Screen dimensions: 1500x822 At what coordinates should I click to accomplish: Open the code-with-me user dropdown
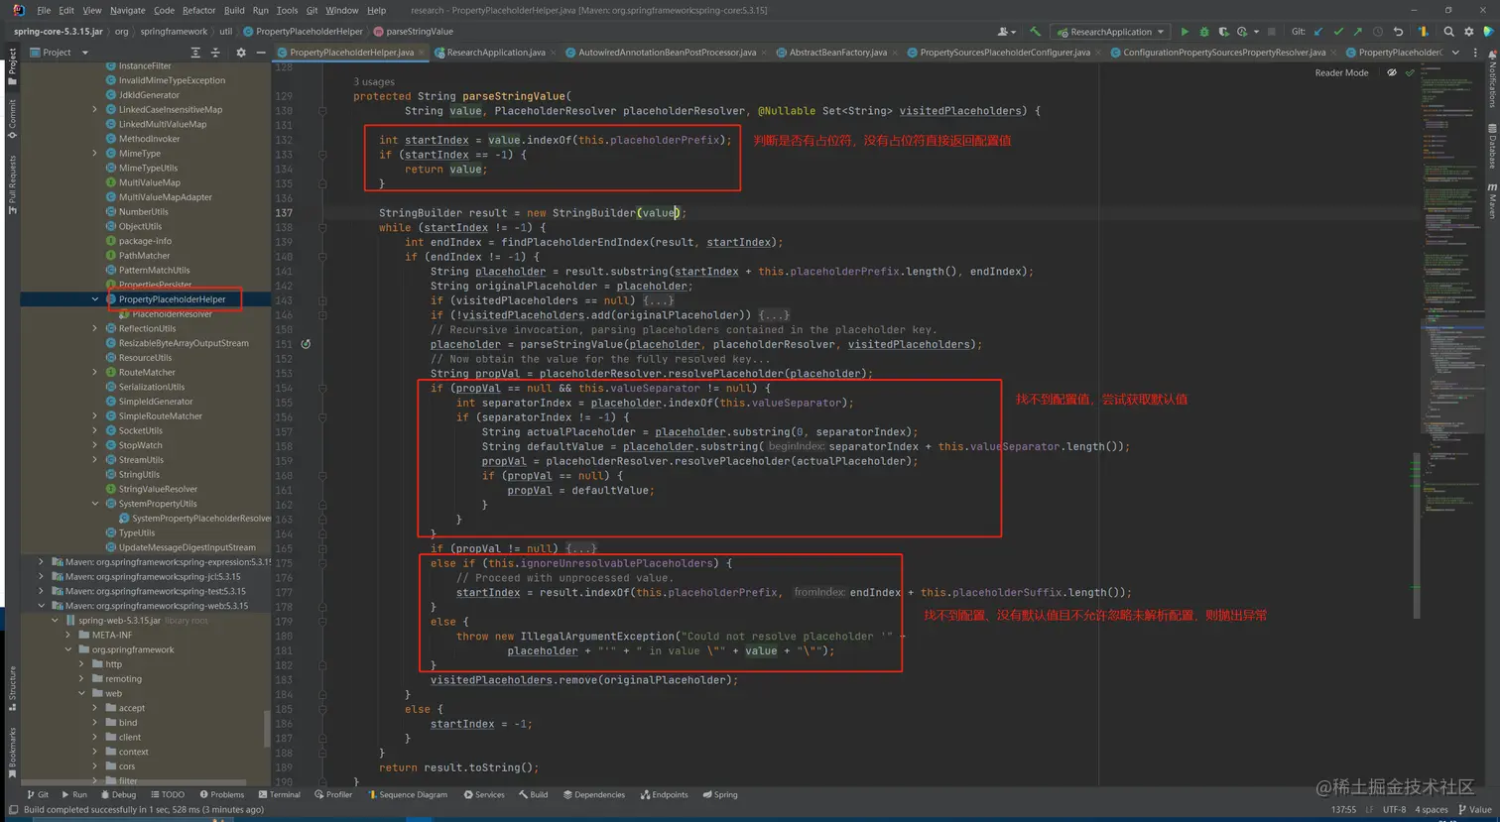(1006, 32)
